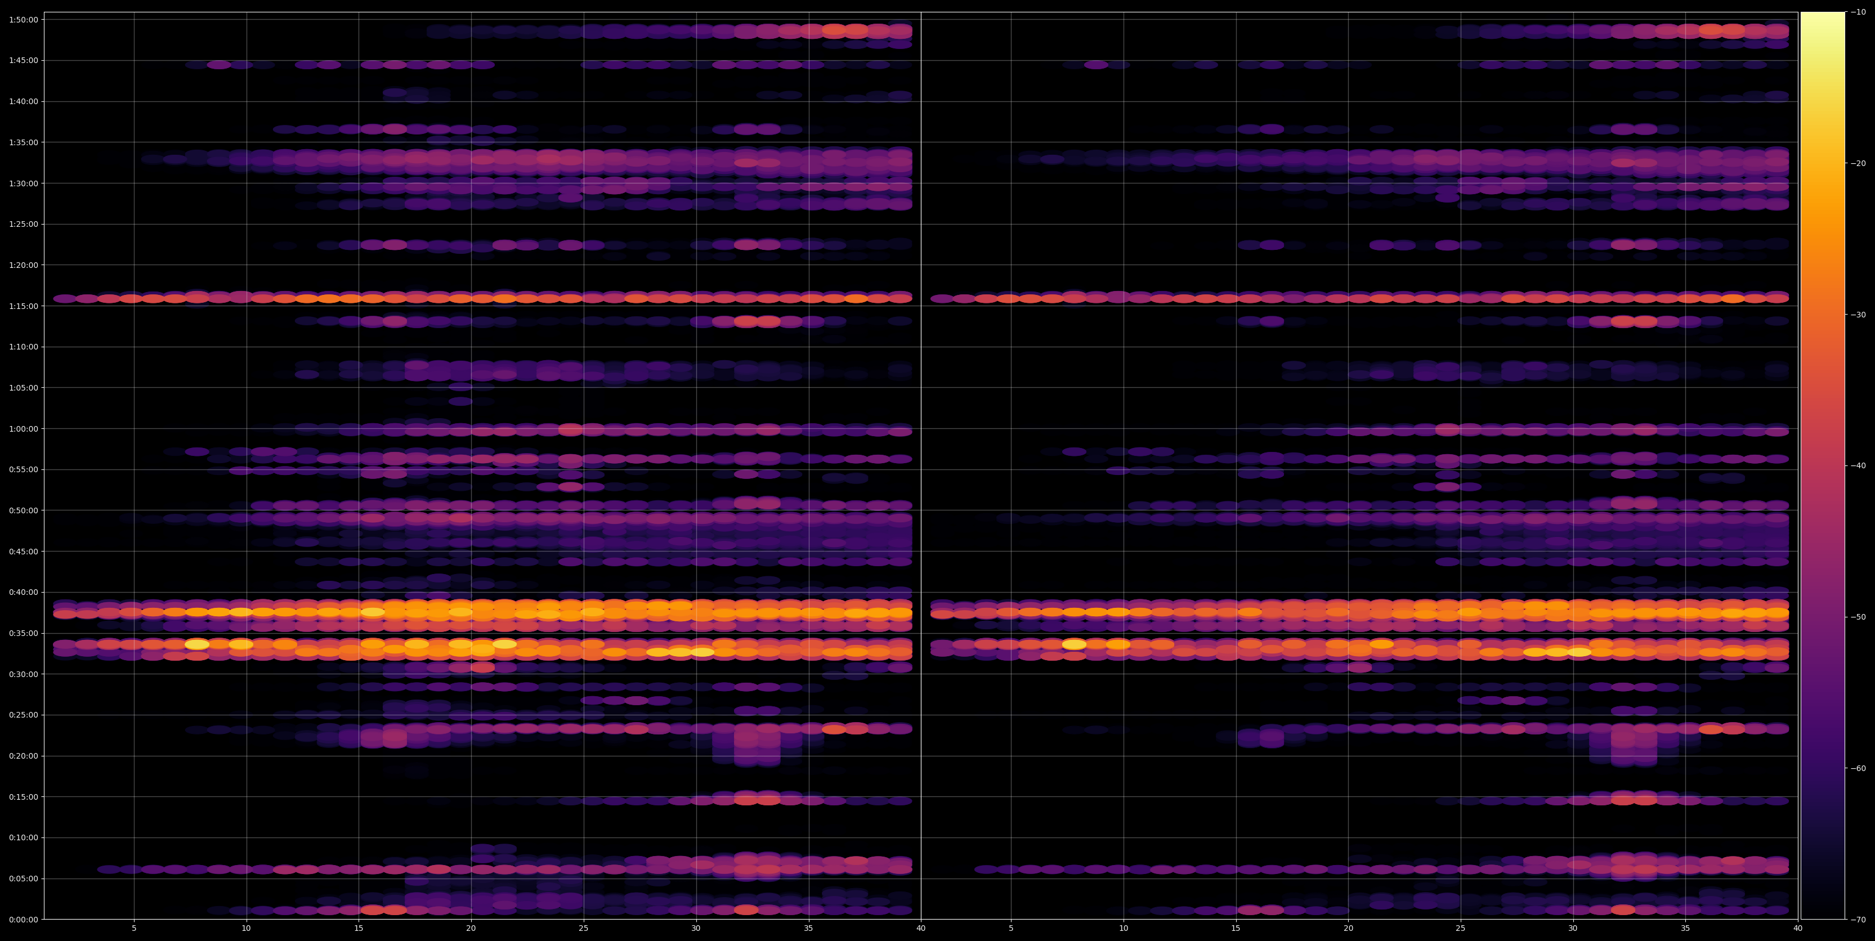This screenshot has height=941, width=1875.
Task: Click the 1:40:00 y-axis tick label
Action: (x=23, y=101)
